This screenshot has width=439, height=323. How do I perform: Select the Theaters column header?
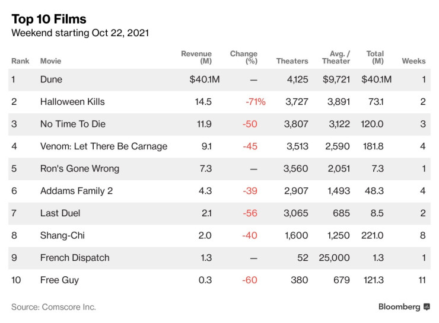[x=292, y=61]
